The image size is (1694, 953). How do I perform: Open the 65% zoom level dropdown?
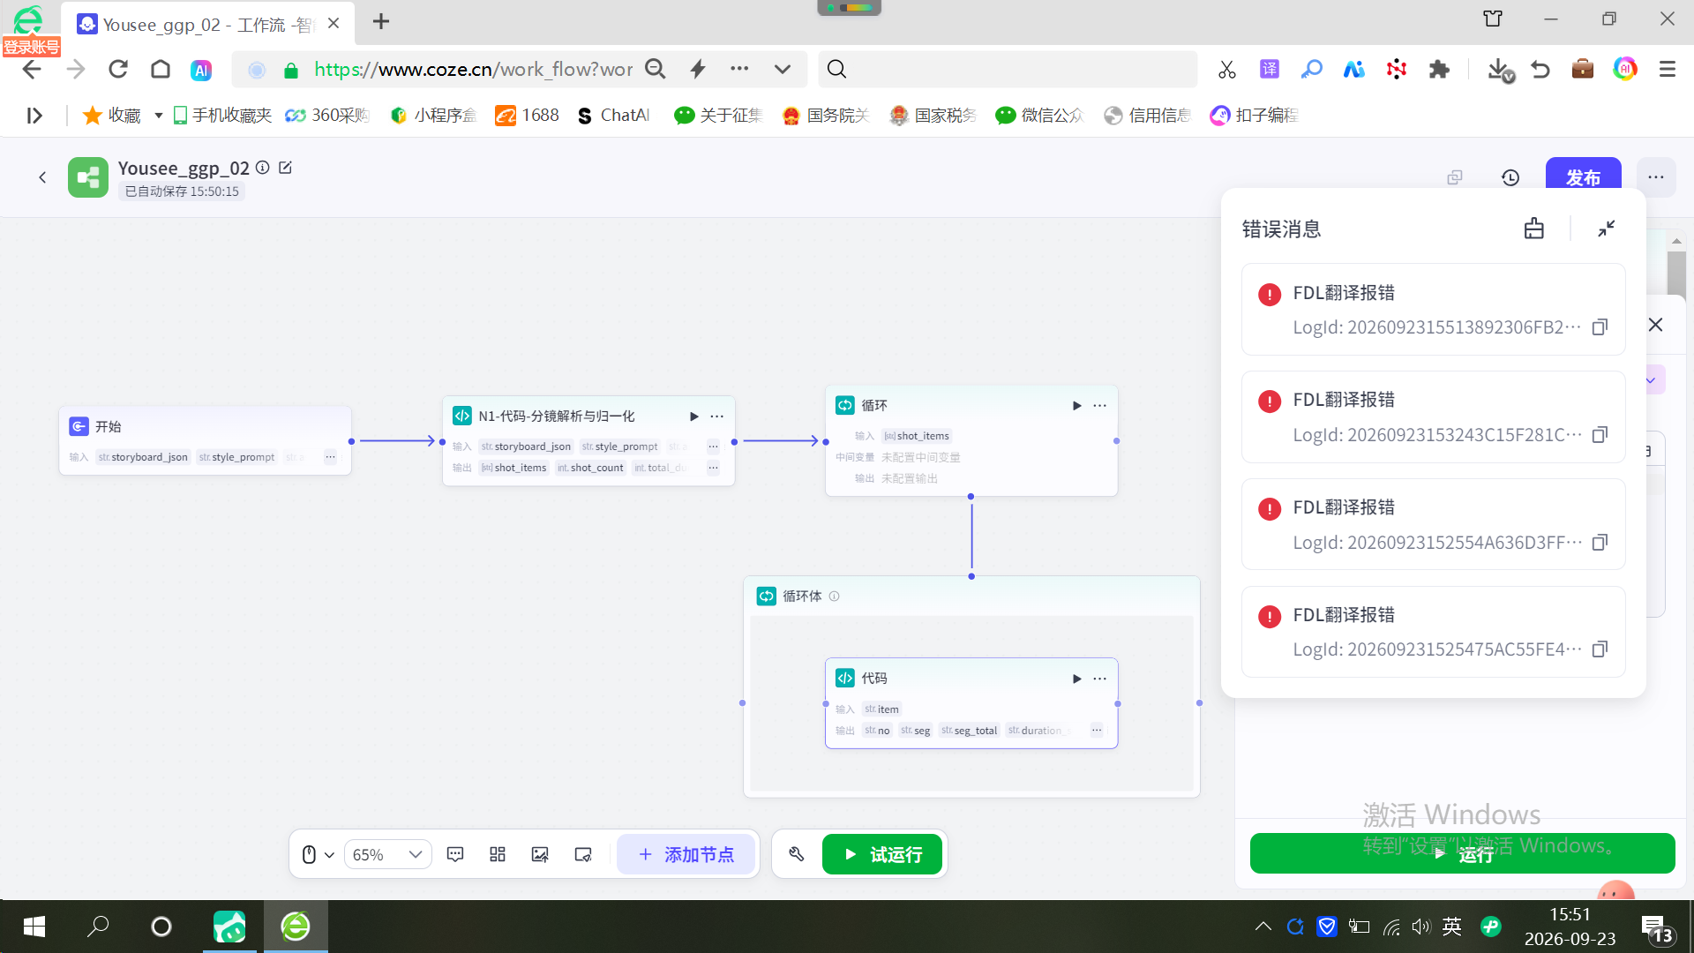[x=387, y=854]
